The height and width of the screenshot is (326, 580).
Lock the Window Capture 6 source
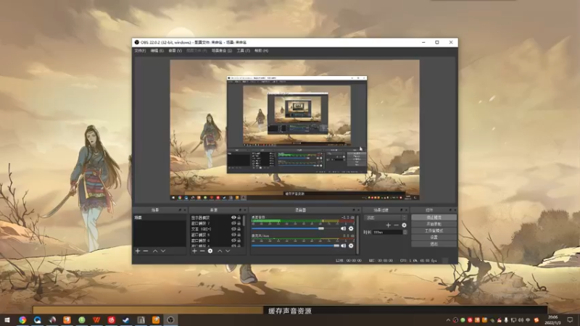click(x=239, y=241)
